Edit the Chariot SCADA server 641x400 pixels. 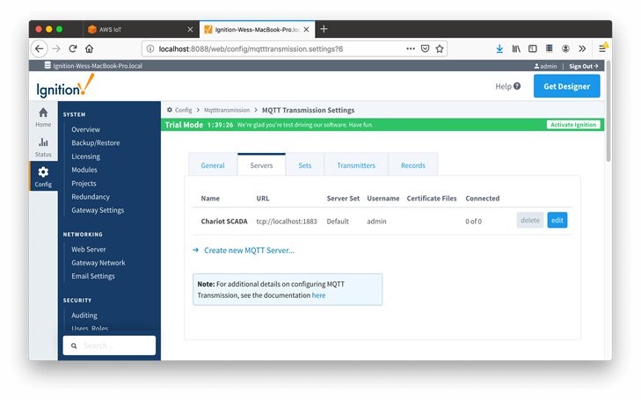pos(557,221)
